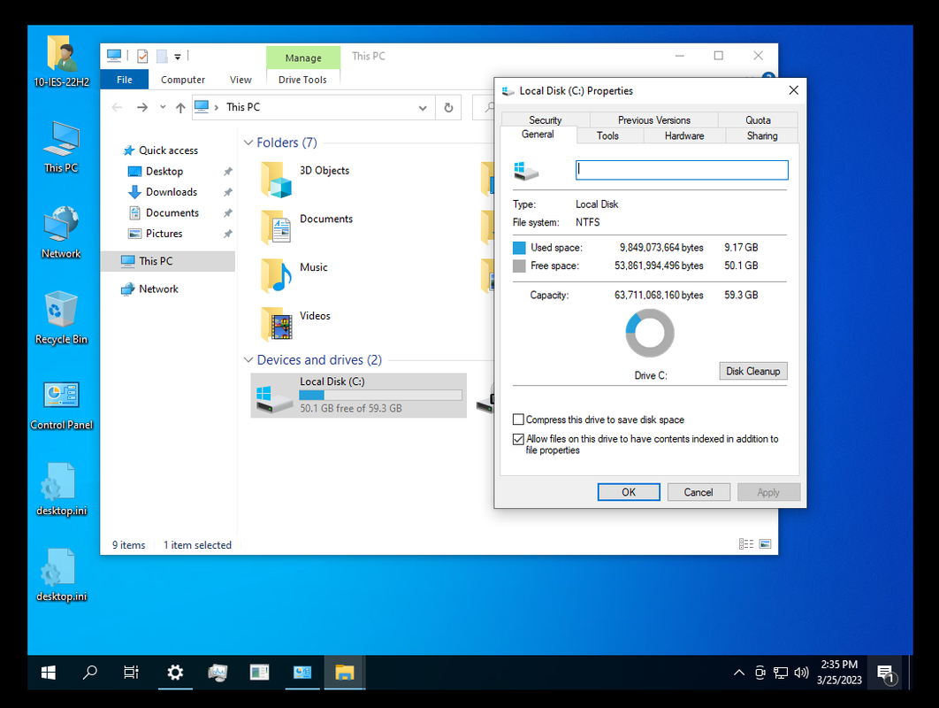Viewport: 939px width, 708px height.
Task: Go back with the Explorer back arrow
Action: [x=117, y=107]
